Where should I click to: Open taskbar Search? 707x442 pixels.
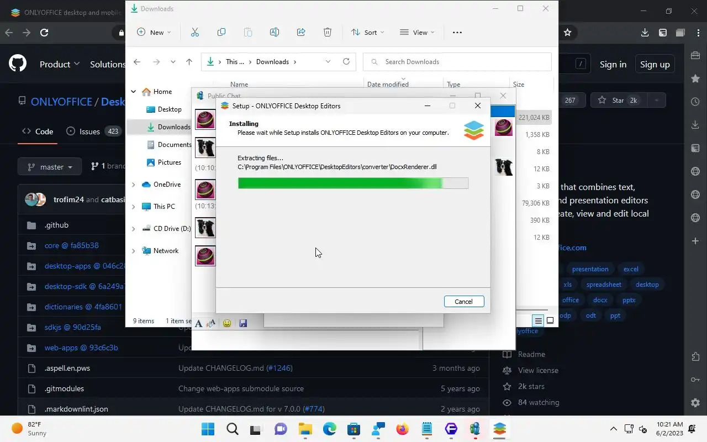pos(233,429)
